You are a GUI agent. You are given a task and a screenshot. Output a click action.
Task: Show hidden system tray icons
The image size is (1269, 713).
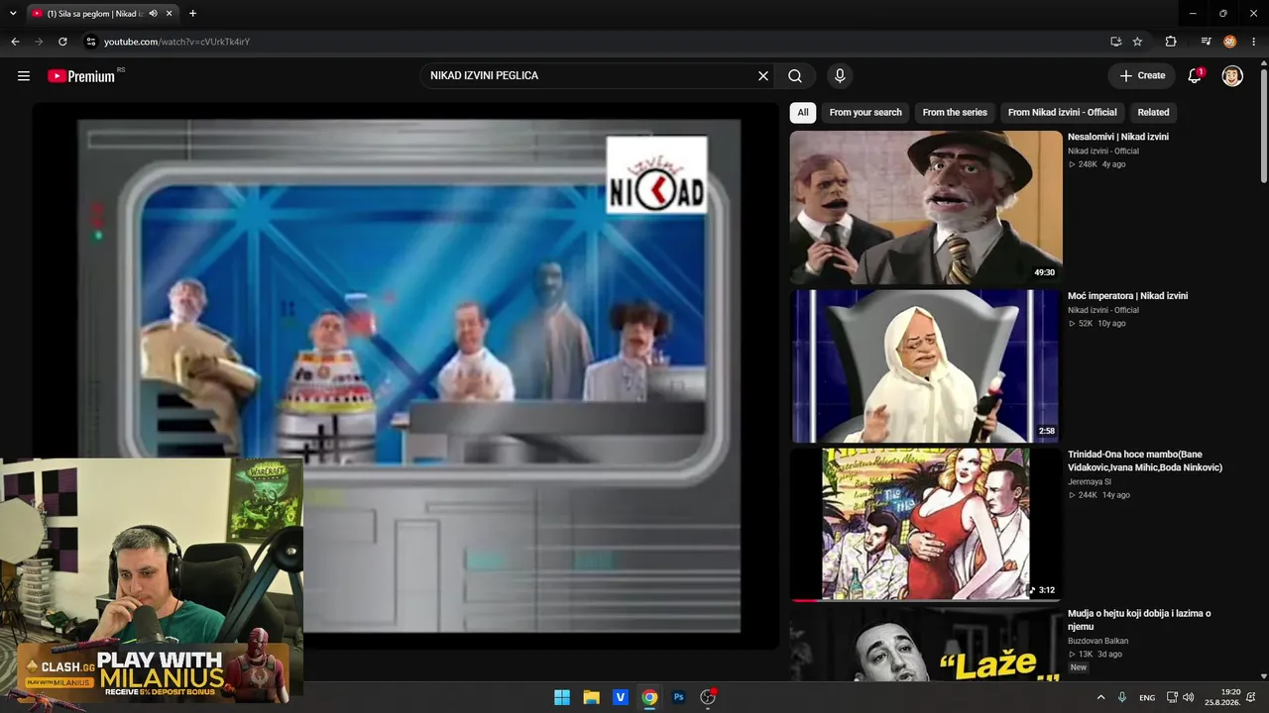1100,697
